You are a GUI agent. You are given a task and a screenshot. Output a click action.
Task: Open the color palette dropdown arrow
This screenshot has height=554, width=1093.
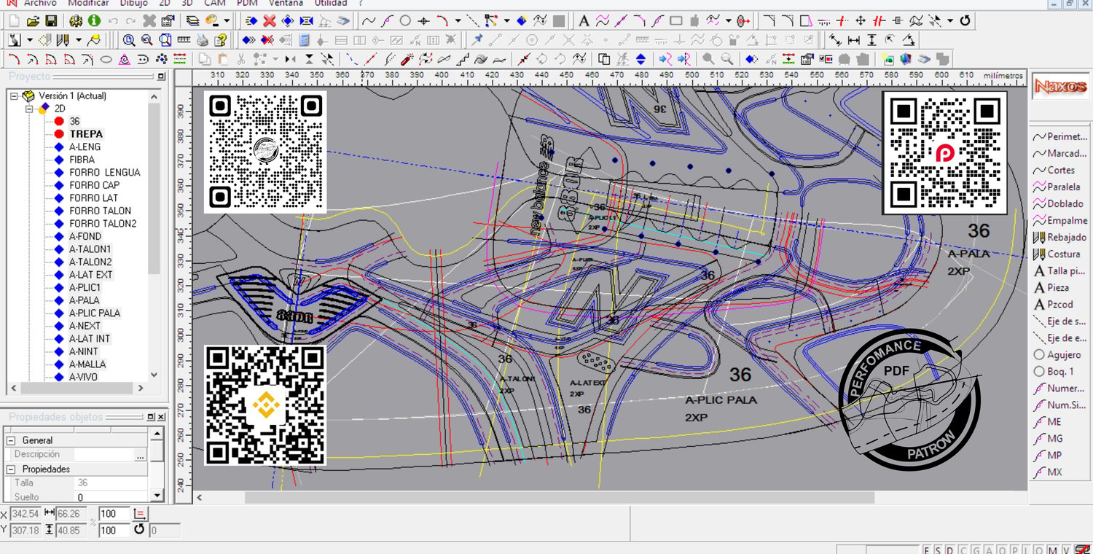click(227, 20)
